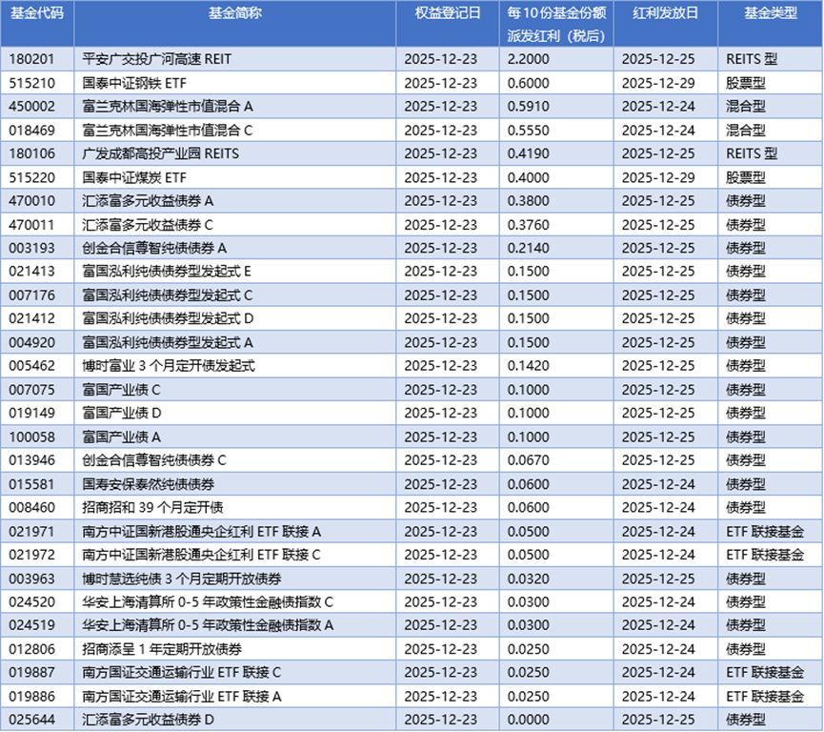Click 股票型 type in 515220 row
The width and height of the screenshot is (824, 732).
746,177
